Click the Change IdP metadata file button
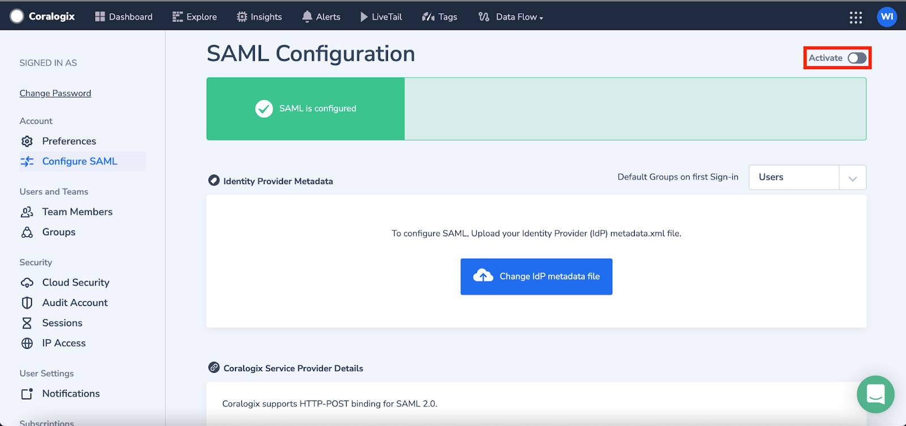 536,276
